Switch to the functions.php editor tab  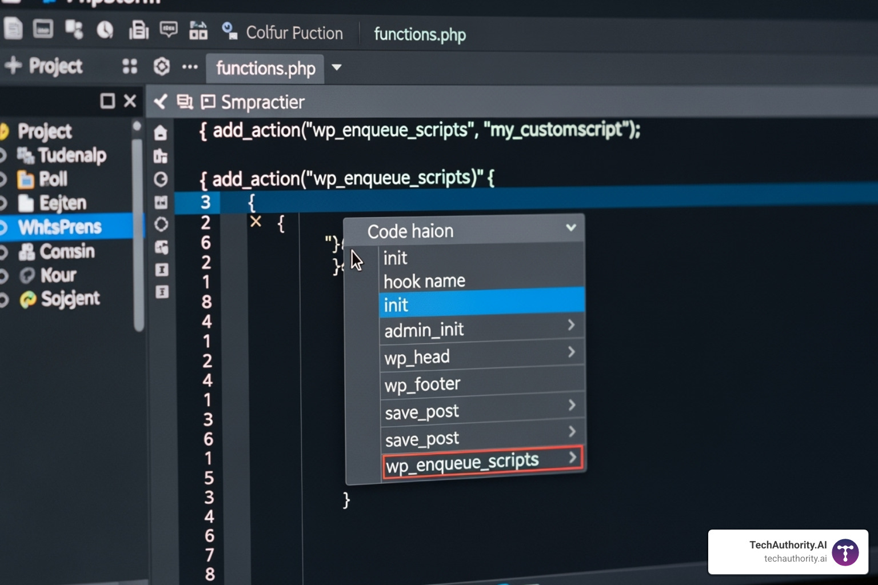pos(265,68)
